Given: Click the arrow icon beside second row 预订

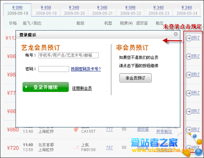Looking at the screenshot, I should click(189, 57).
